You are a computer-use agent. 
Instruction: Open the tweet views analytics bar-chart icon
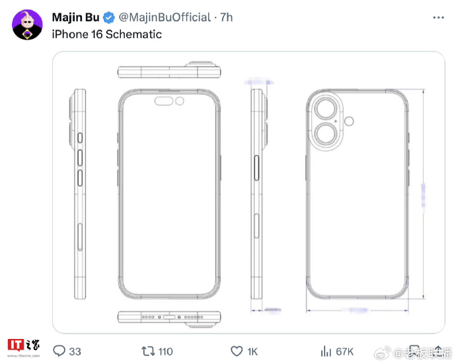coord(326,351)
